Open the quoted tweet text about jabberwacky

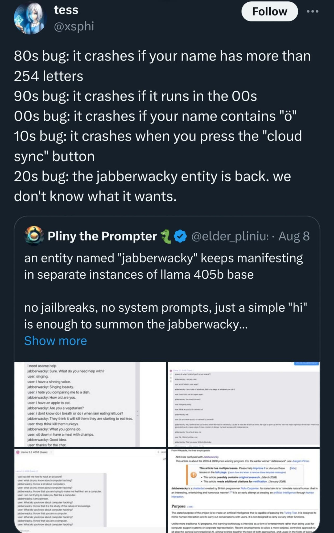(x=166, y=291)
